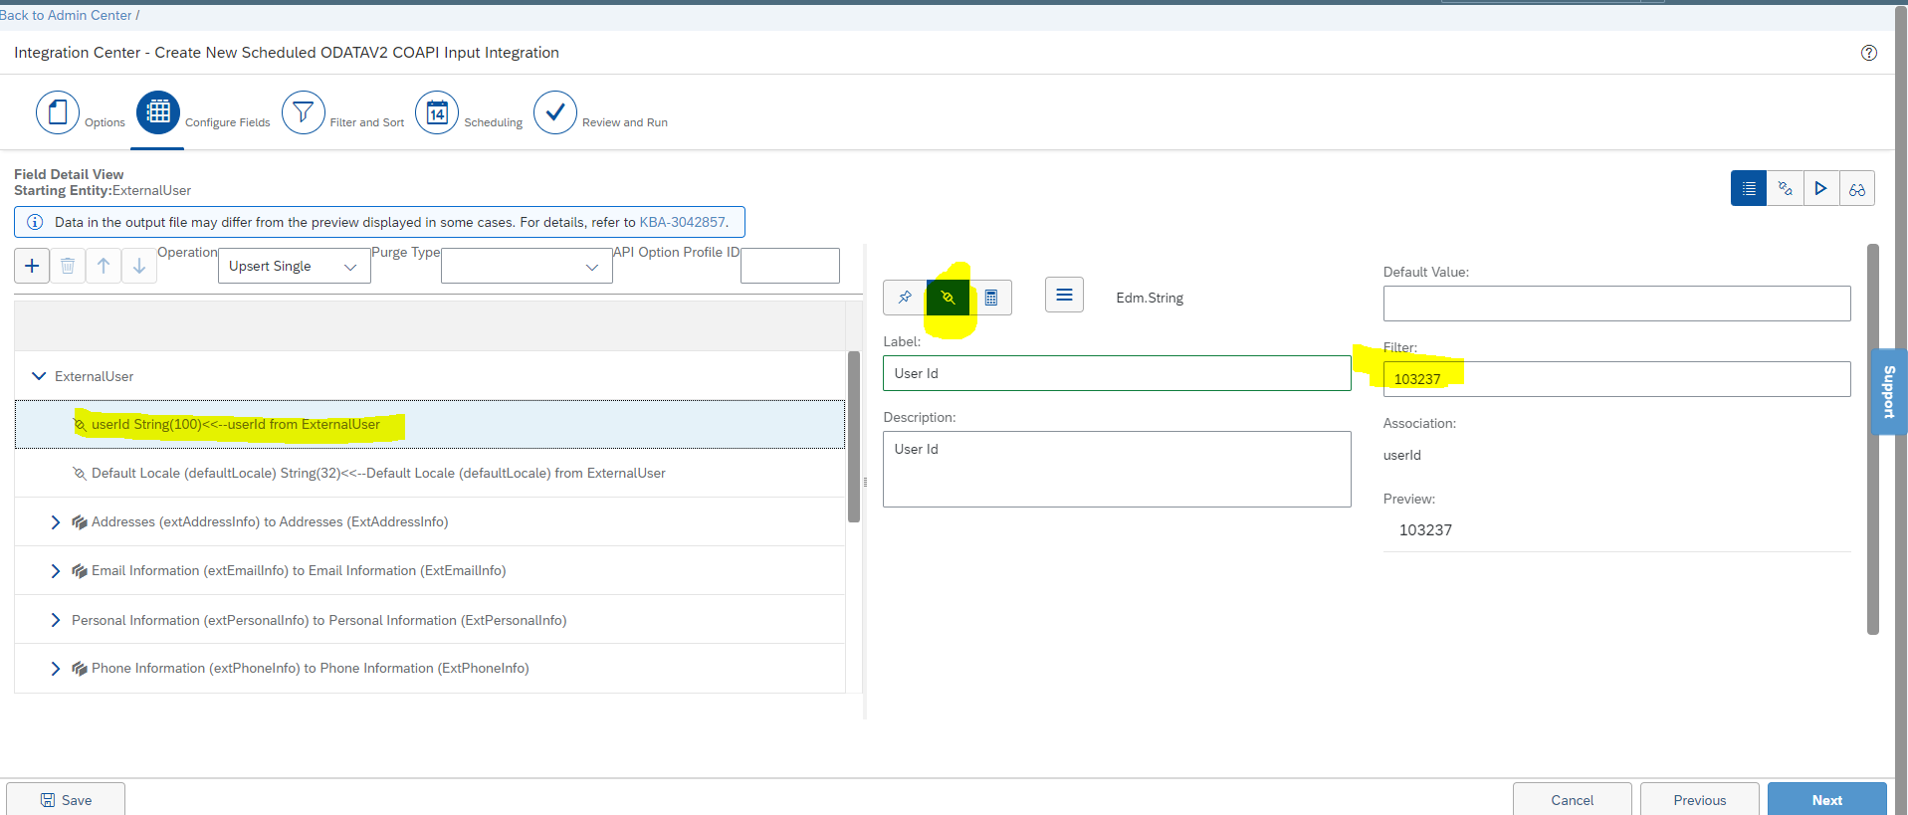The height and width of the screenshot is (815, 1908).
Task: Add a new field with plus button
Action: tap(32, 266)
